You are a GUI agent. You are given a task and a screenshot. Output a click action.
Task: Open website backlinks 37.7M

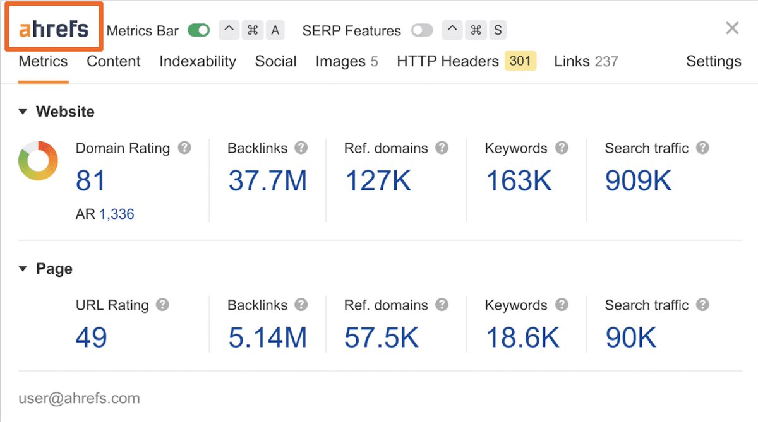(267, 181)
